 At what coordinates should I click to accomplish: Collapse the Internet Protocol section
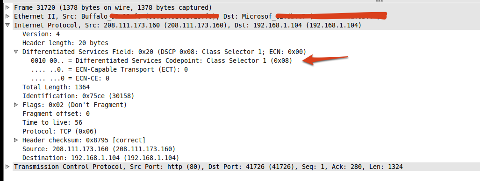pos(7,25)
